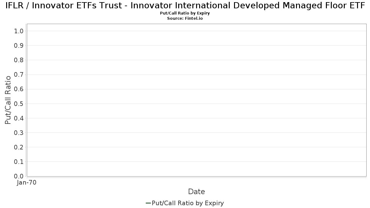This screenshot has width=370, height=208.
Task: Select the 0.4 y-axis tick label
Action: point(19,118)
